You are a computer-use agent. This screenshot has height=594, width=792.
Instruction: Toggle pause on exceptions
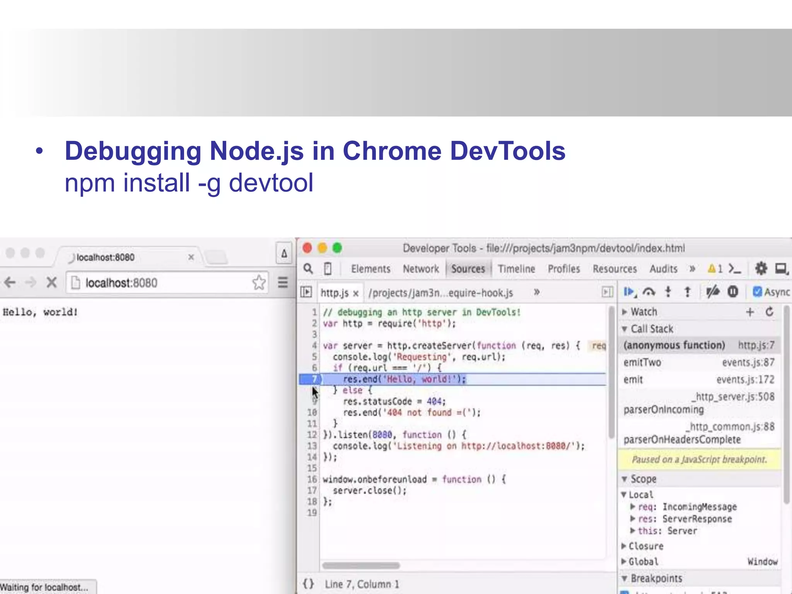(x=733, y=292)
